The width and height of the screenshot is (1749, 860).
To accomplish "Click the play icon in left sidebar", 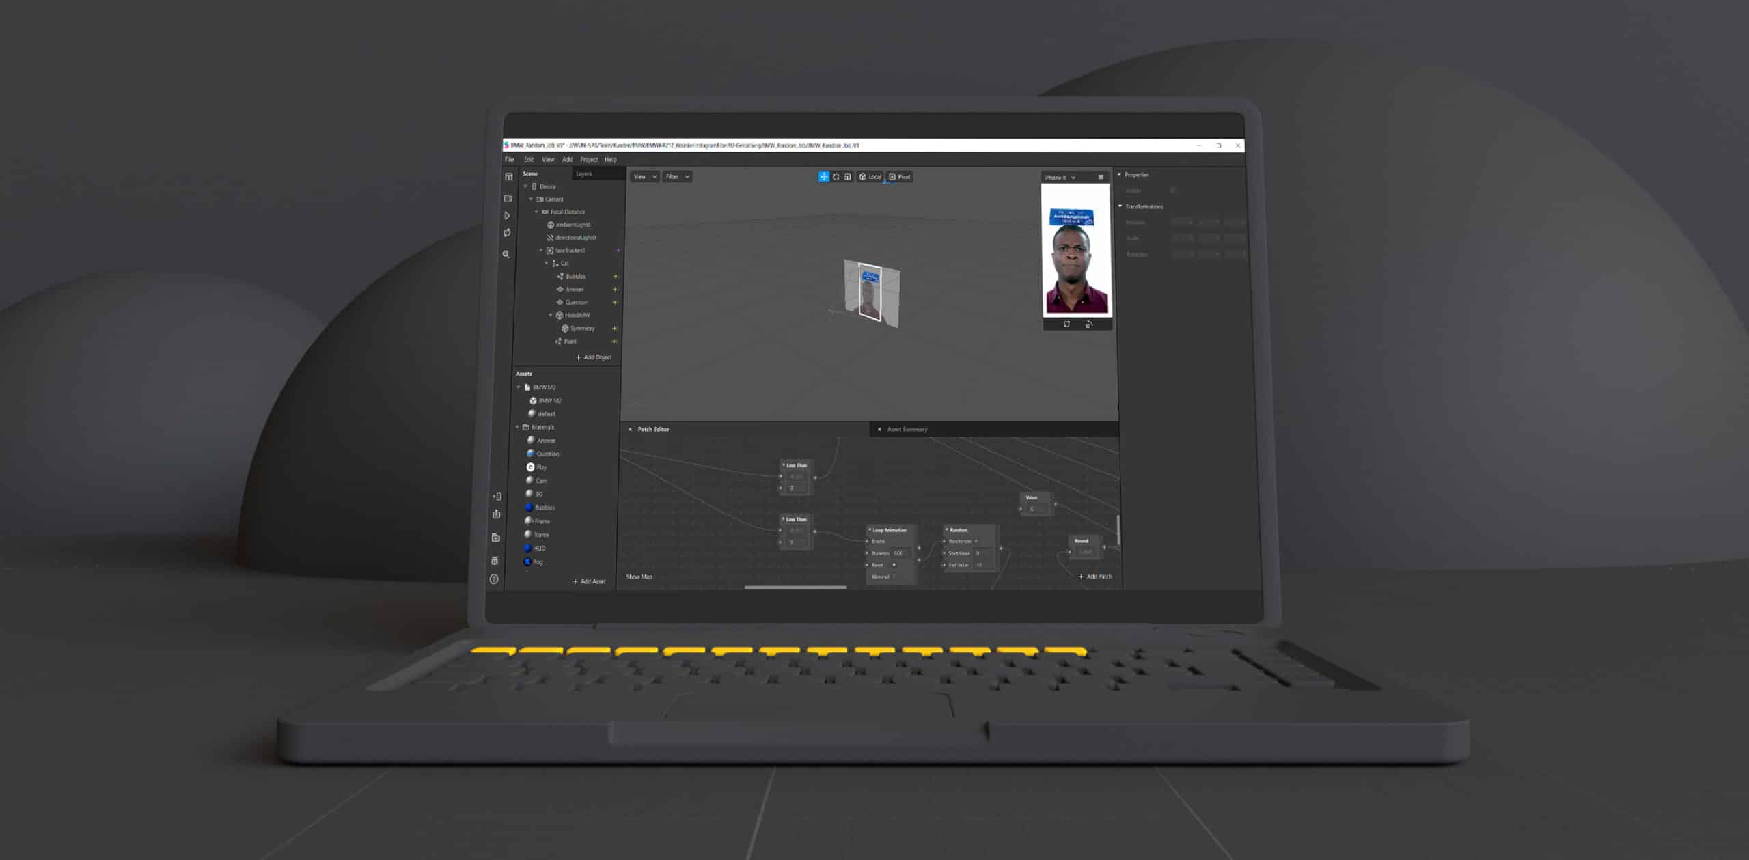I will pyautogui.click(x=507, y=216).
